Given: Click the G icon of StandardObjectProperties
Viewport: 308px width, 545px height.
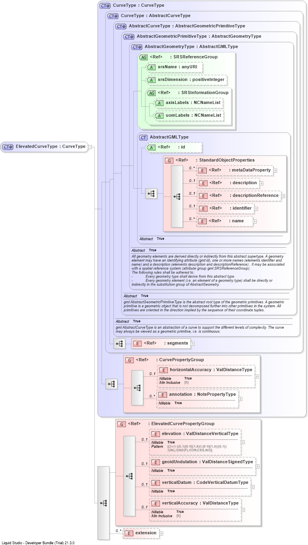Looking at the screenshot, I should (169, 160).
